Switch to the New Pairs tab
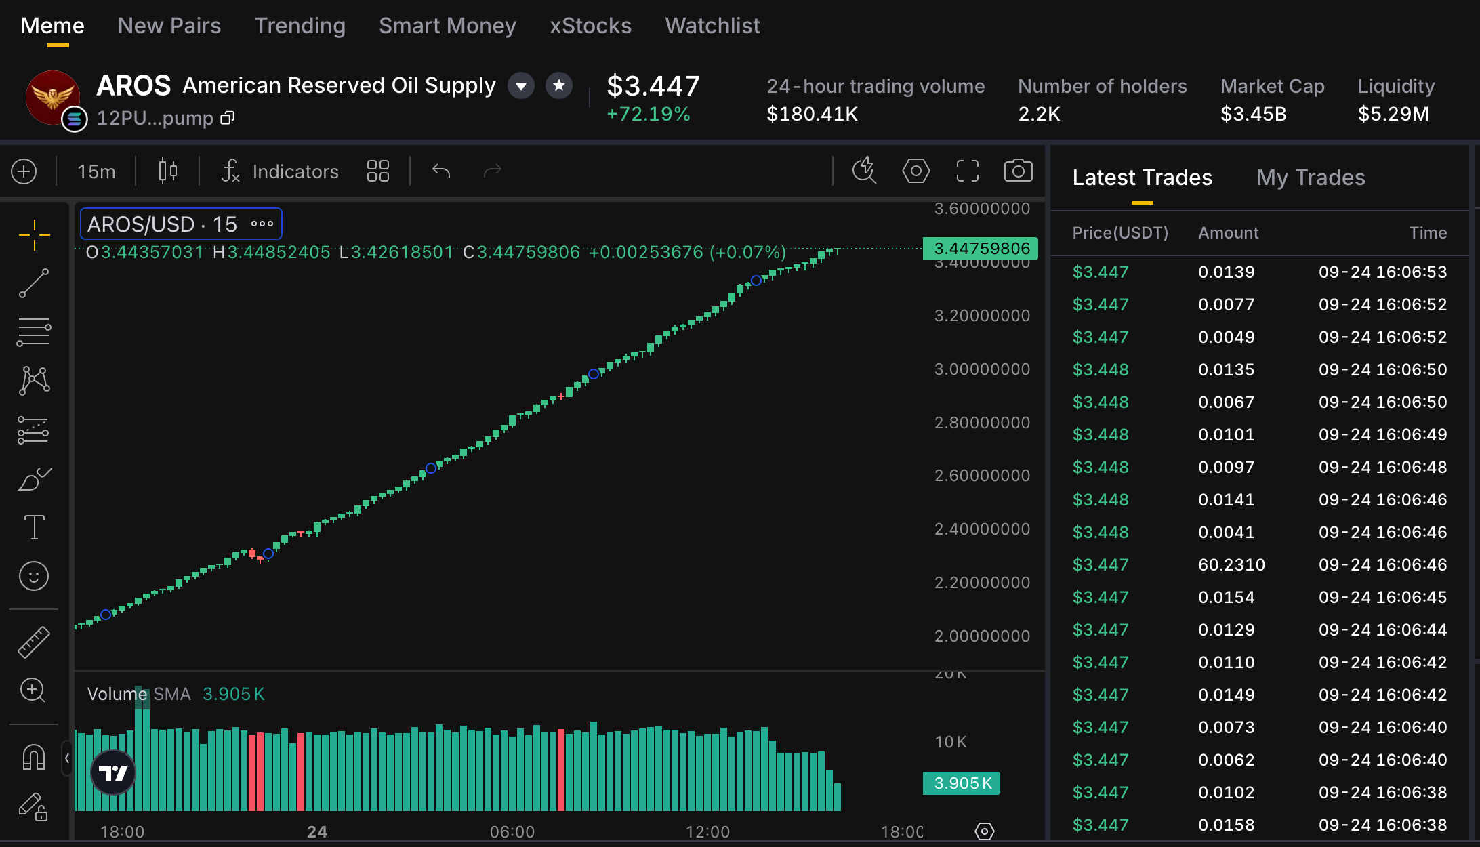This screenshot has width=1480, height=847. pos(169,26)
